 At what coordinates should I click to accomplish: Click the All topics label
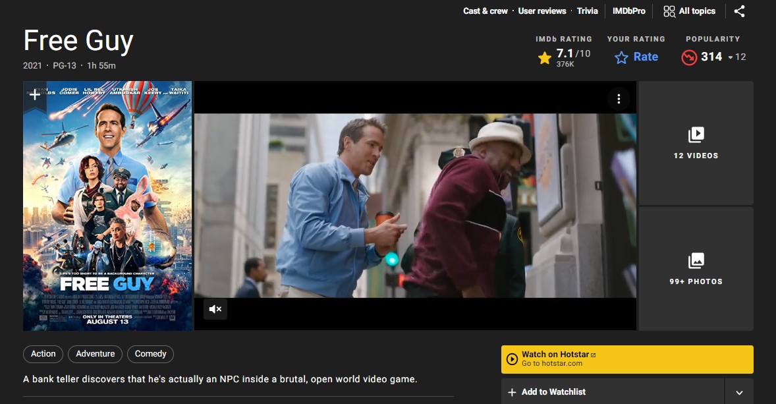(x=697, y=11)
